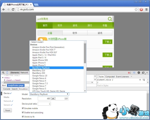
Task: Toggle the console drawer icon
Action: (x=134, y=73)
